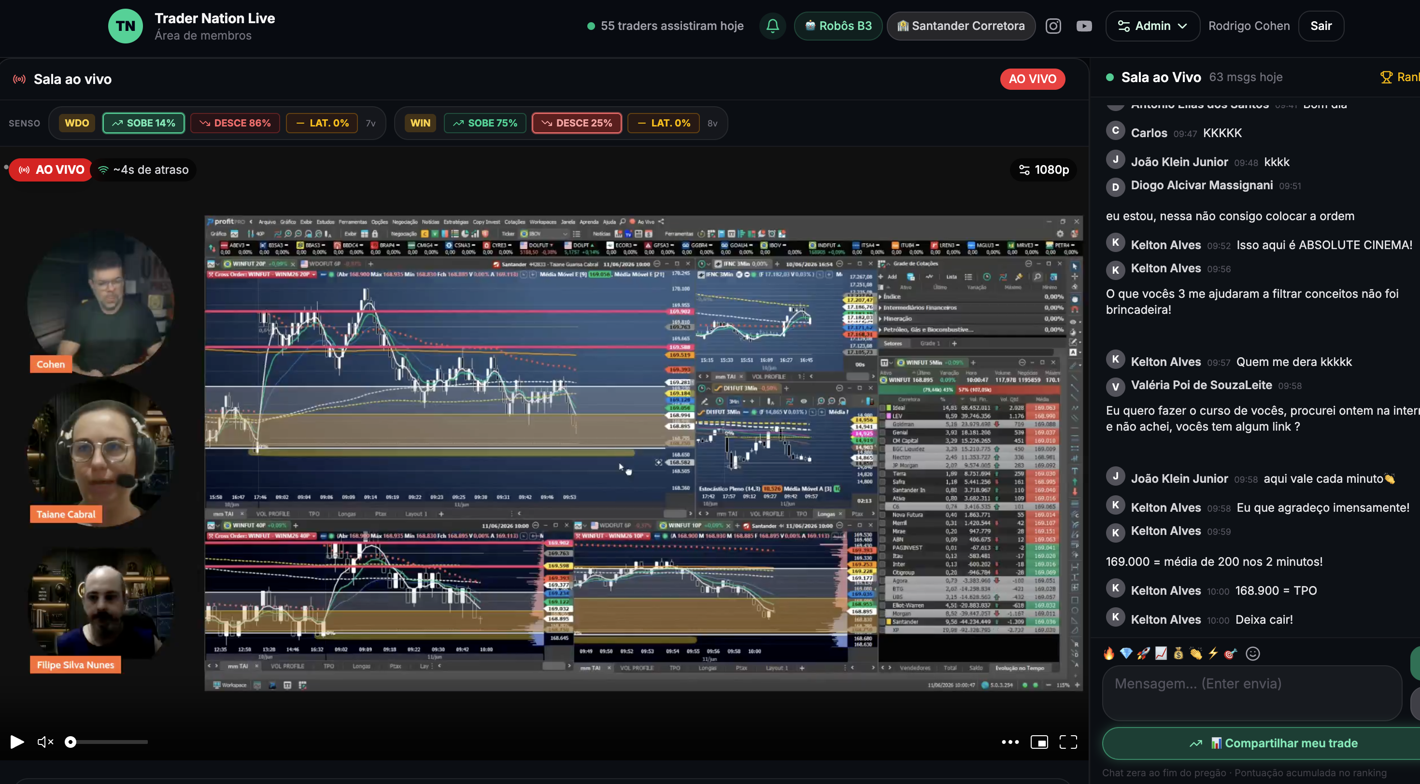Click the Cohen webcam thumbnail
Screen dimensions: 1420x784
coord(100,304)
